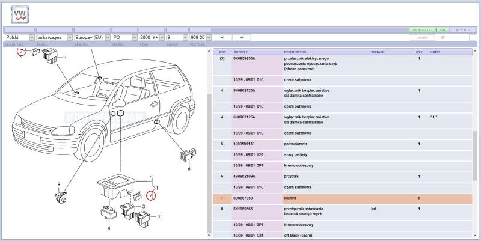Go to previous picture with « button
This screenshot has width=481, height=241.
[x=222, y=37]
